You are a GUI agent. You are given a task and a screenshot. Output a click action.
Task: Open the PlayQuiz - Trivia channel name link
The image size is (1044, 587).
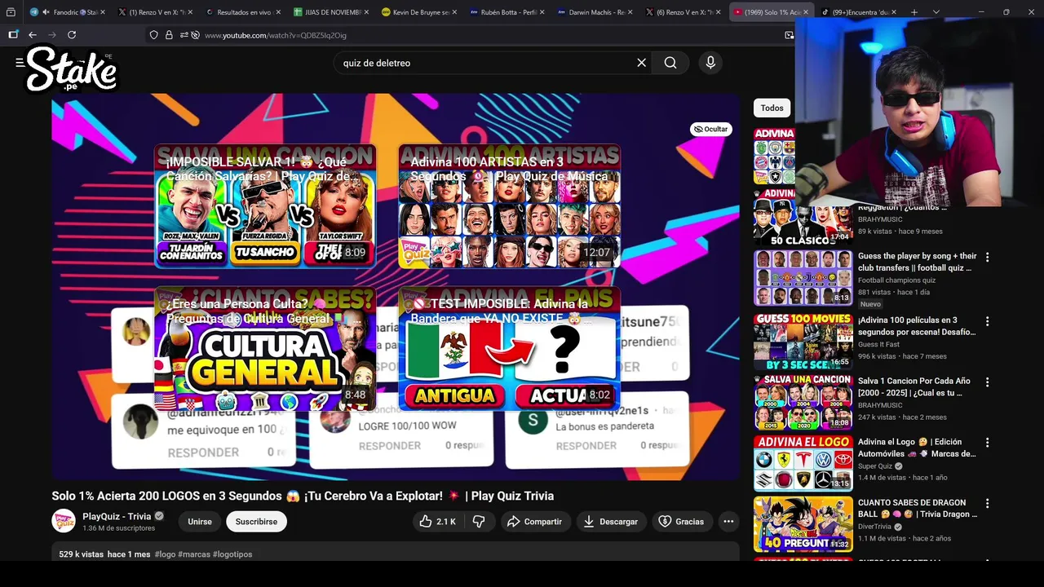pos(117,516)
